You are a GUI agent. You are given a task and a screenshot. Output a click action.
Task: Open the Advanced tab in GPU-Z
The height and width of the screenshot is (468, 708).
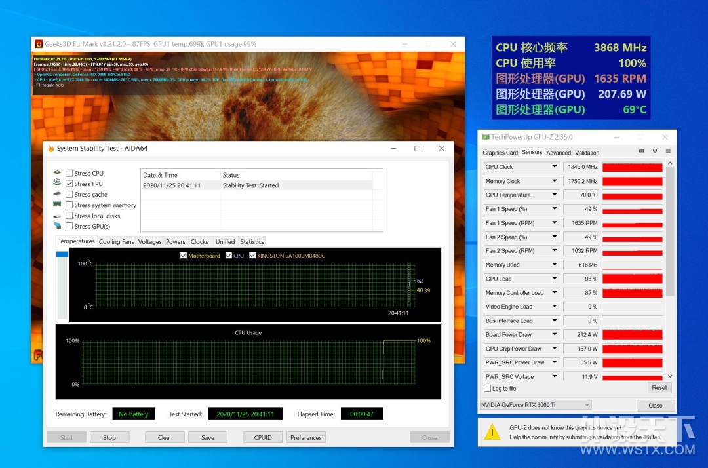click(x=559, y=153)
